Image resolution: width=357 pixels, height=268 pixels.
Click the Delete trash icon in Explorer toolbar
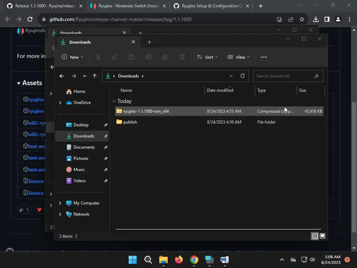coord(182,57)
